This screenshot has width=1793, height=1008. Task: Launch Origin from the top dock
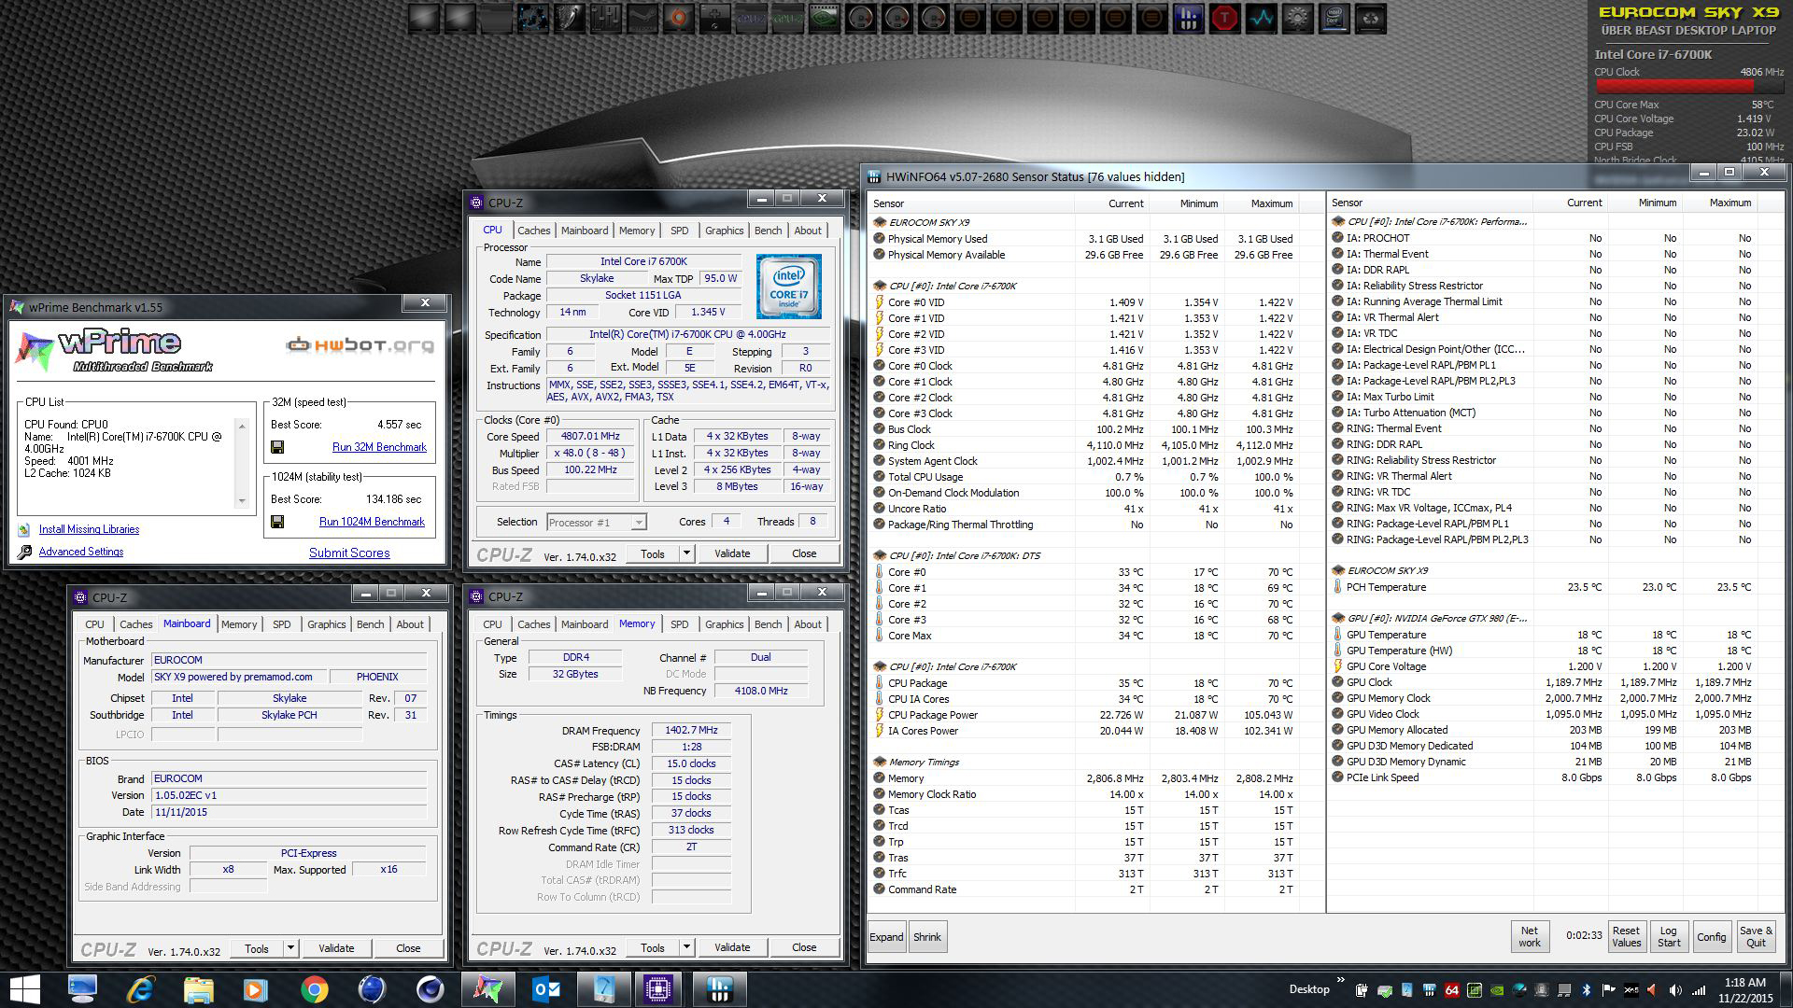[679, 18]
